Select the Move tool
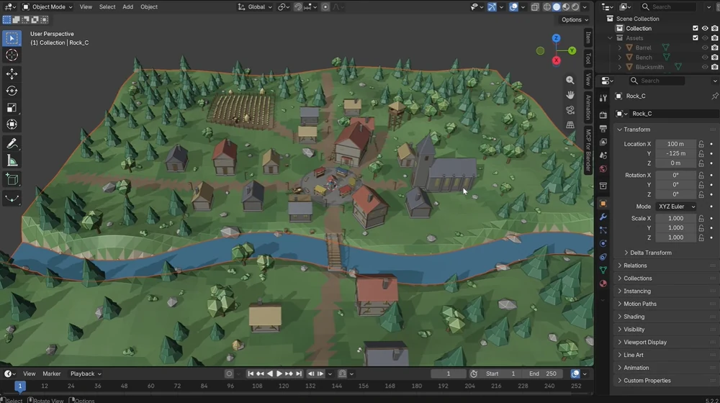 coord(12,73)
